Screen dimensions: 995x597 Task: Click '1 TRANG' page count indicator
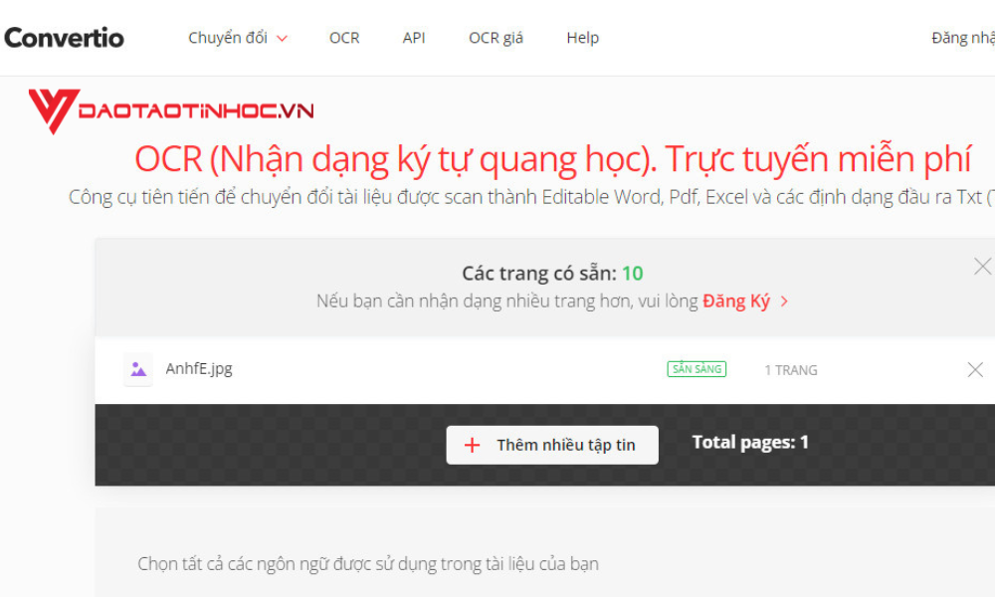click(x=791, y=369)
